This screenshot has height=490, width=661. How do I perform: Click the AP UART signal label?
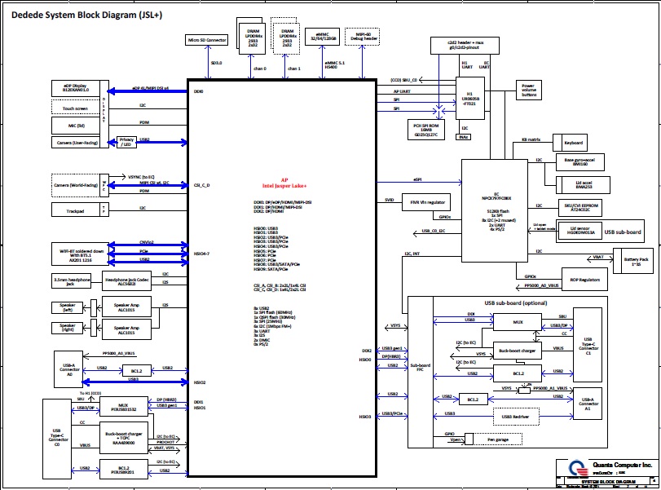[x=402, y=91]
